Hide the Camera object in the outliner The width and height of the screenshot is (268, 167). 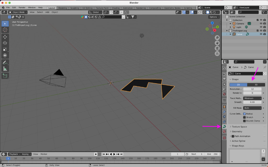click(x=261, y=23)
